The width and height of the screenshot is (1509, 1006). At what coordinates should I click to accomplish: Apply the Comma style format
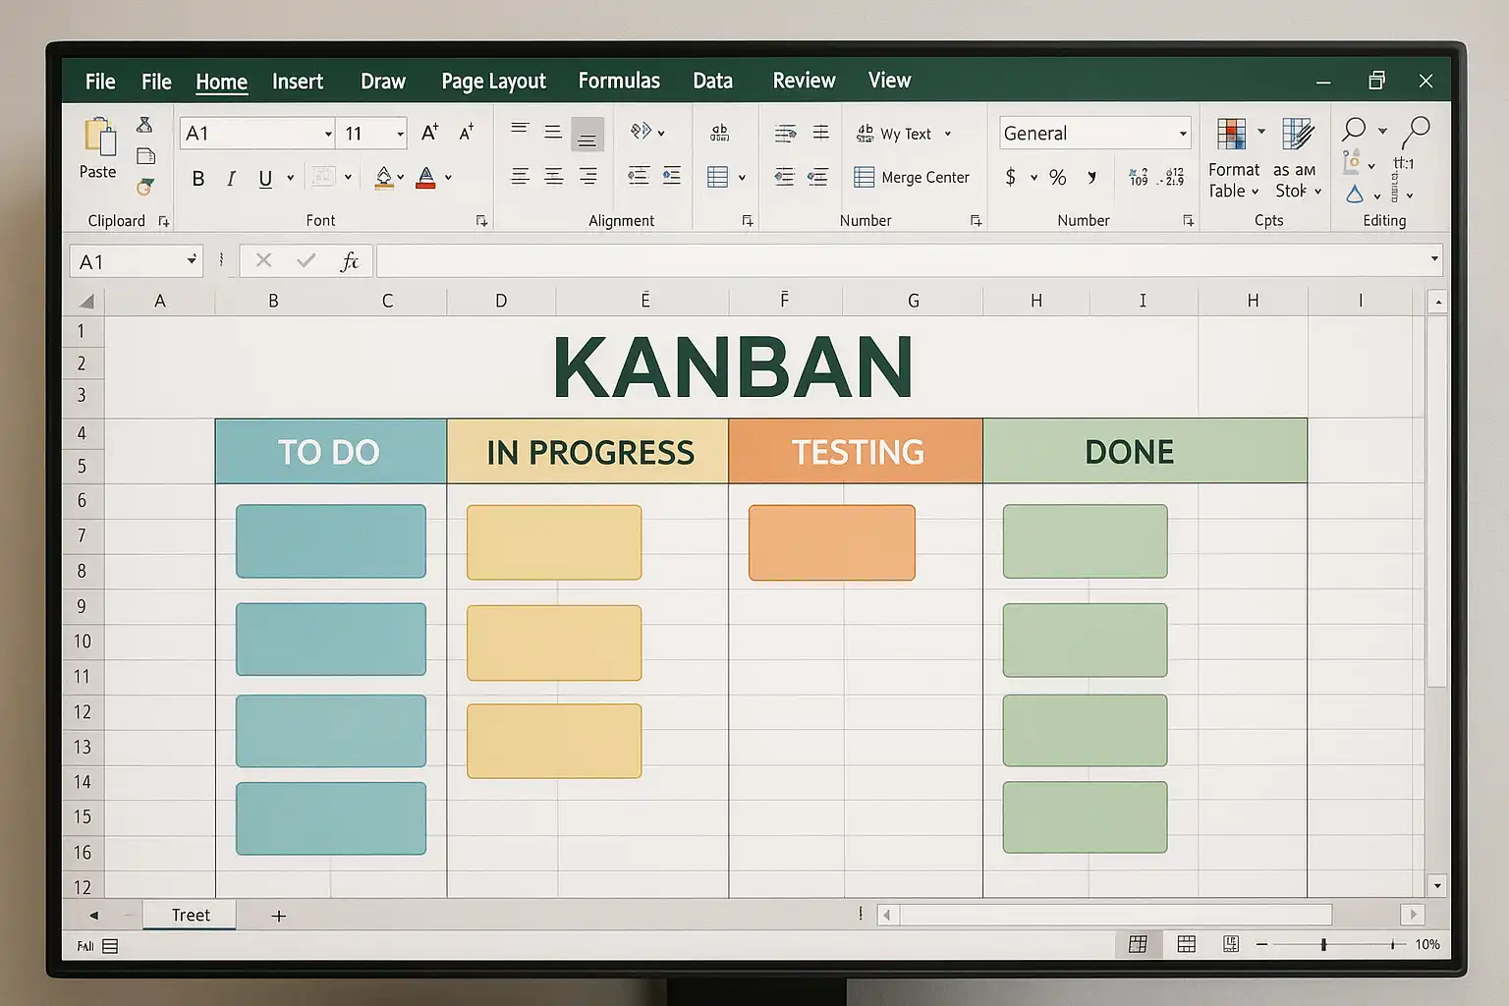[x=1091, y=177]
